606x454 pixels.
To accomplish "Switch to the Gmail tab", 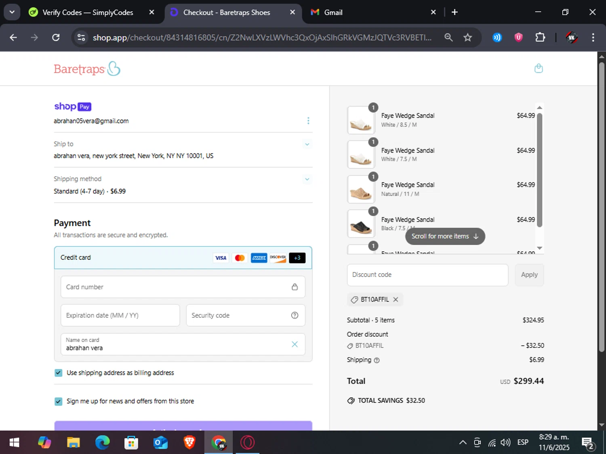I will coord(333,12).
